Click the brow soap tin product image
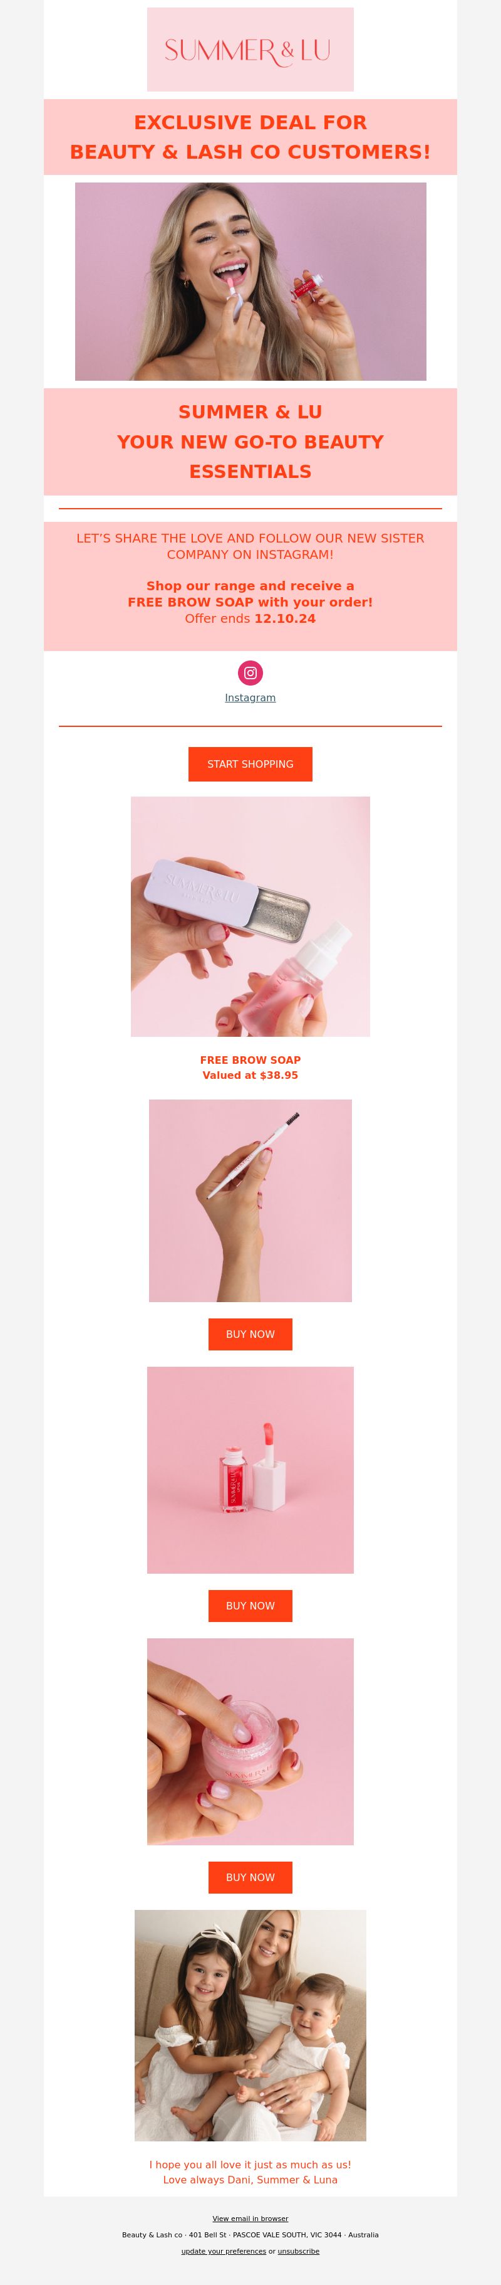This screenshot has height=2285, width=501. [x=250, y=916]
